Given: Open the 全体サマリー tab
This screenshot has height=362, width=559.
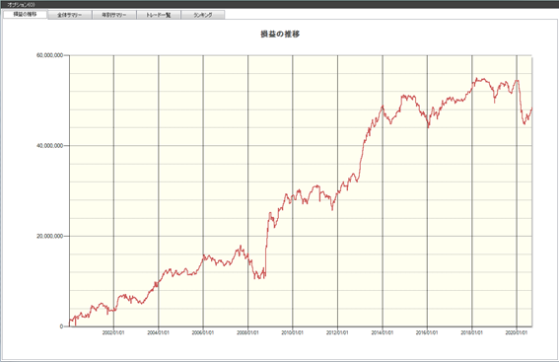Looking at the screenshot, I should click(x=70, y=15).
